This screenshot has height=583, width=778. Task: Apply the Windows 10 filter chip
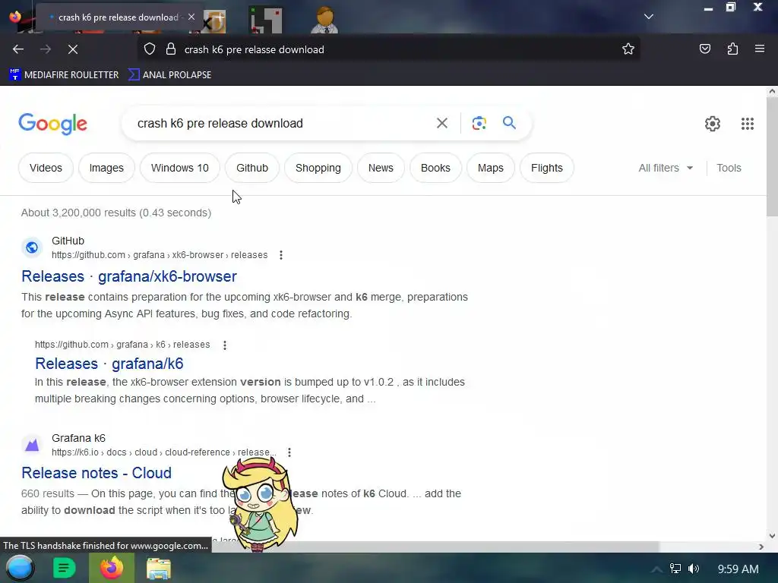click(x=179, y=168)
